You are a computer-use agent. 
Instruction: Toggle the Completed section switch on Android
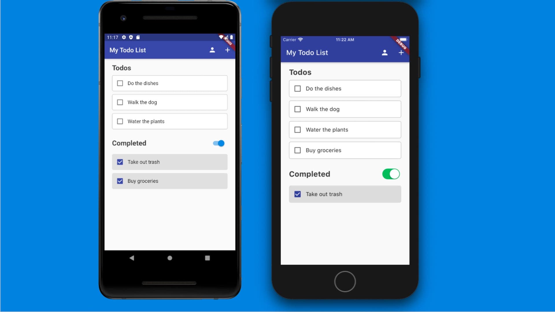(x=219, y=143)
